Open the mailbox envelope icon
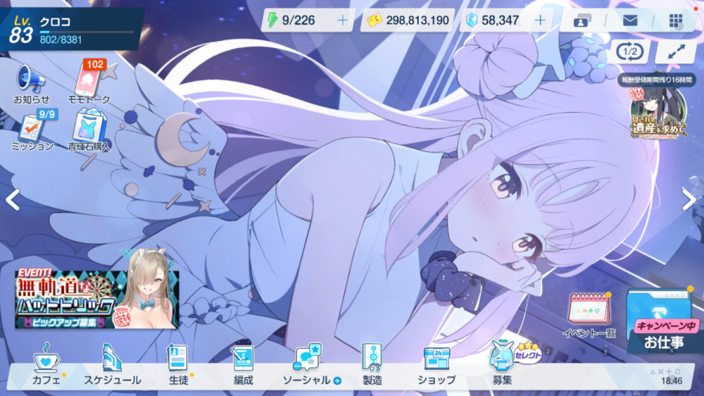 click(629, 20)
